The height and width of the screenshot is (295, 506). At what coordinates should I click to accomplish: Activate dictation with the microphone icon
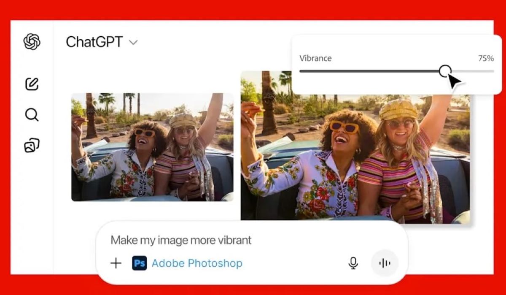click(353, 263)
